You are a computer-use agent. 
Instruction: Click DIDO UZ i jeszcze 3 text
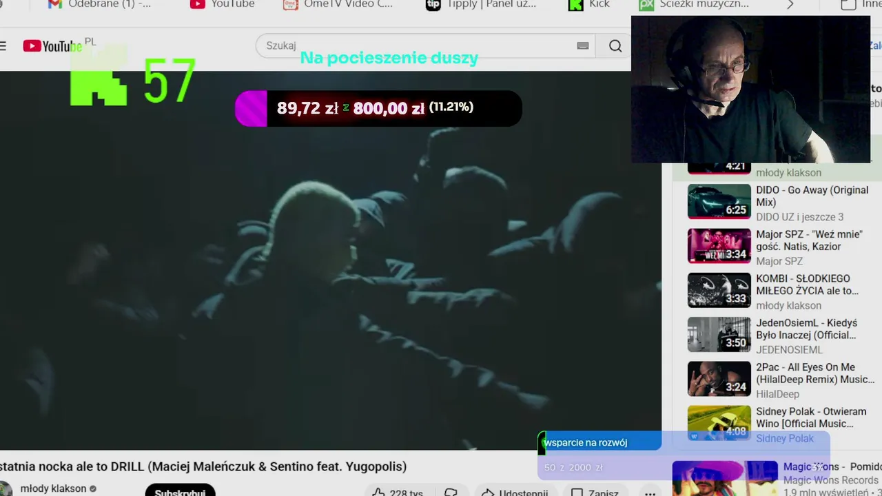(799, 217)
